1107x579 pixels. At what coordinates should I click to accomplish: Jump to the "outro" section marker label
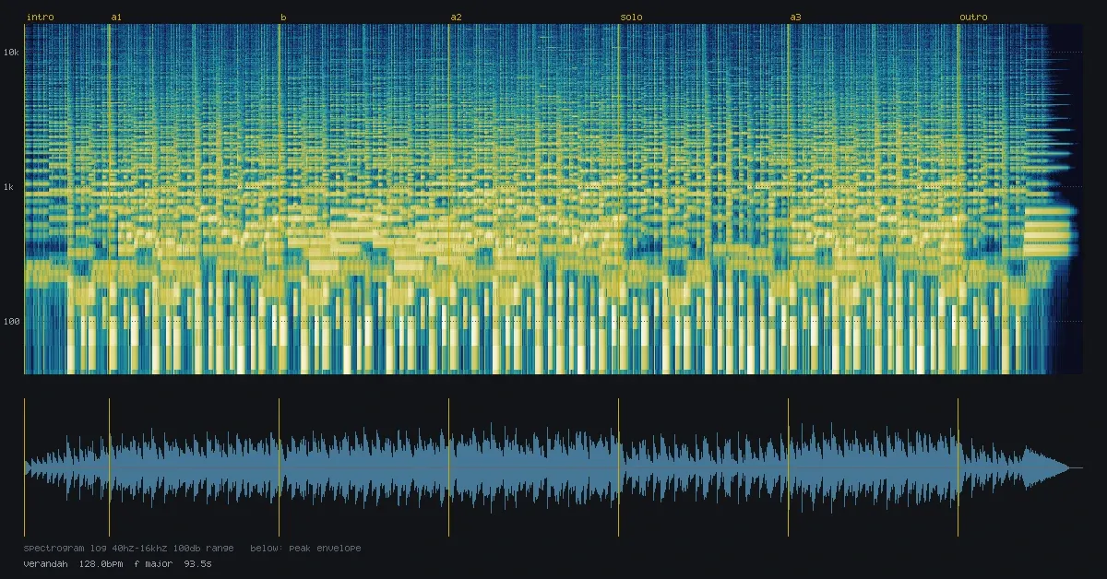pos(973,17)
